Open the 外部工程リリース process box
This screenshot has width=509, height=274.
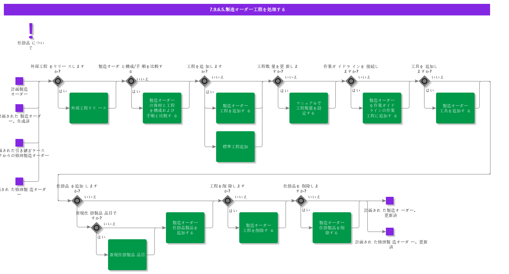tap(89, 108)
